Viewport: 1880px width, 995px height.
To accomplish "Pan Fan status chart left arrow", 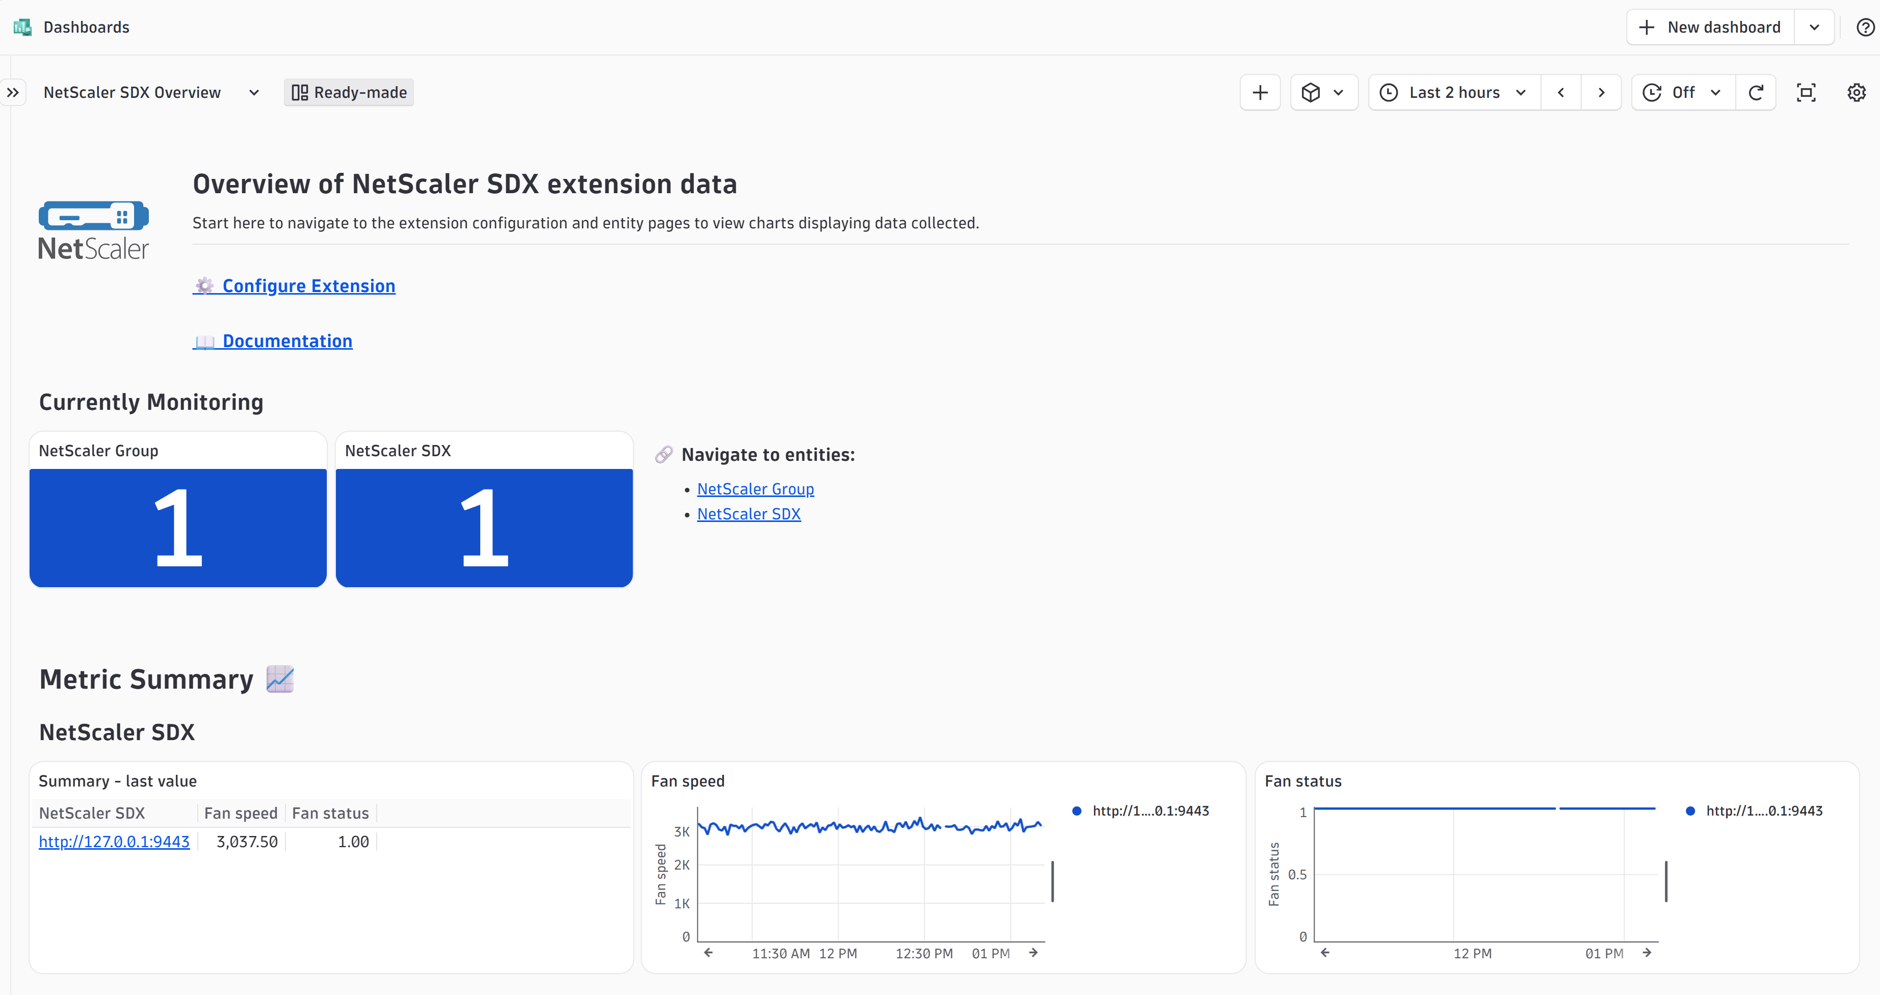I will coord(1325,953).
